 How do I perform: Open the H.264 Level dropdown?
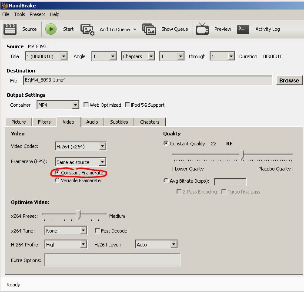coord(174,244)
